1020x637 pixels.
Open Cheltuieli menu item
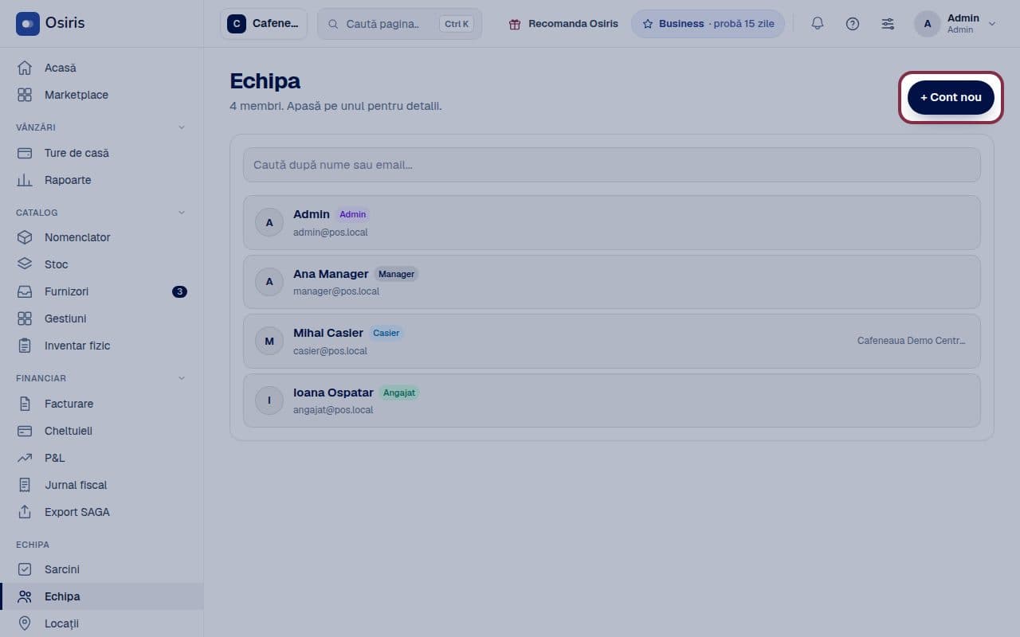pos(102,431)
